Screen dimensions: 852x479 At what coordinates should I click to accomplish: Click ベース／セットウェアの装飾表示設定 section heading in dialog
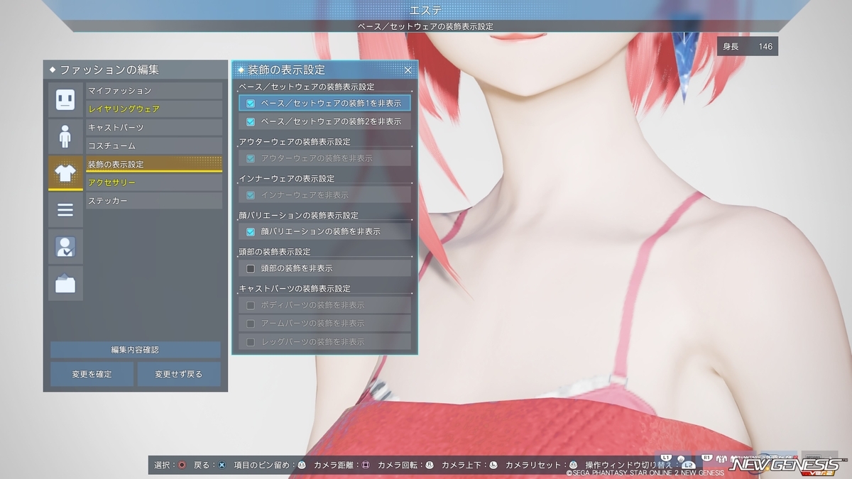(307, 87)
